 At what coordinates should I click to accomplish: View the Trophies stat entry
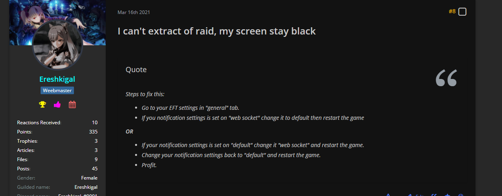[57, 141]
